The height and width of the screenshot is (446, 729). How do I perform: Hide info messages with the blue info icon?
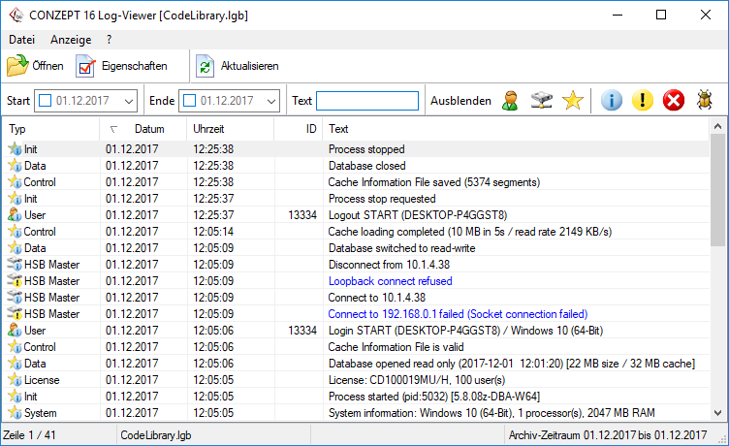pos(611,101)
